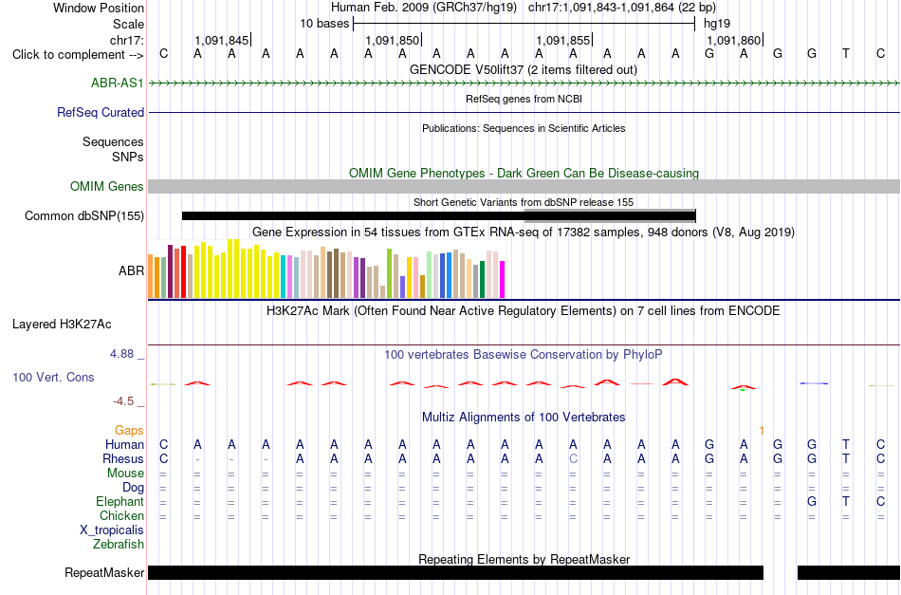Viewport: 901px width, 595px height.
Task: Click the orange Gaps label
Action: [x=129, y=430]
